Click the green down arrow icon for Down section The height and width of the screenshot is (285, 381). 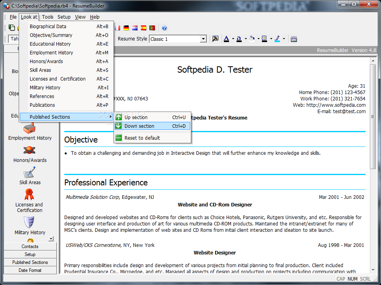pyautogui.click(x=119, y=126)
